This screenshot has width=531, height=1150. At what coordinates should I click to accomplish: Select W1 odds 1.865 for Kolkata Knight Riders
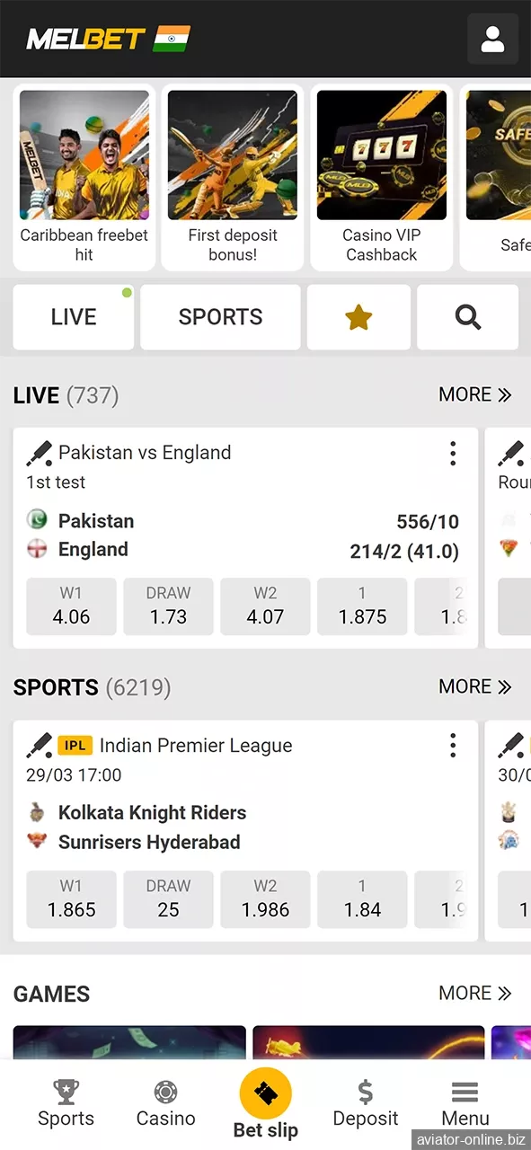pyautogui.click(x=71, y=898)
